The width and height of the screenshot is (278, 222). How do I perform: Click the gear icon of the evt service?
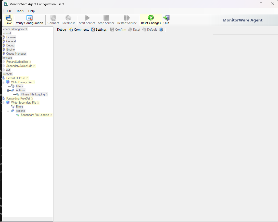[3, 70]
